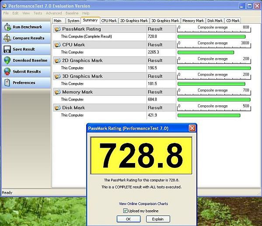
Task: Click the Memory Mark row icon
Action: point(57,92)
